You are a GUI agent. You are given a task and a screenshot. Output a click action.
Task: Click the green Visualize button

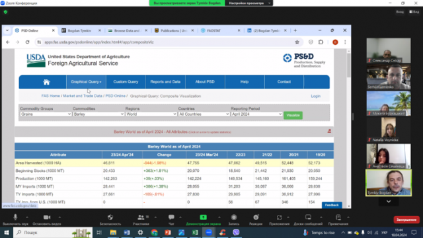click(x=293, y=115)
